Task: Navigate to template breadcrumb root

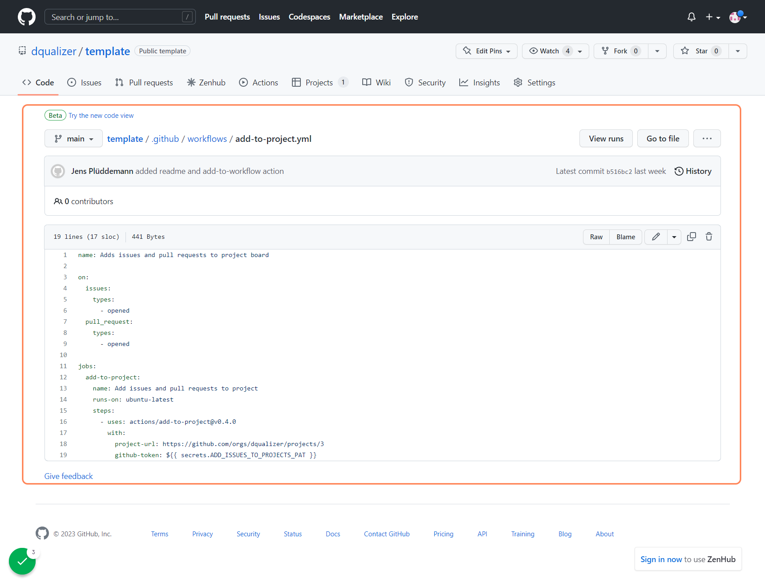Action: 125,139
